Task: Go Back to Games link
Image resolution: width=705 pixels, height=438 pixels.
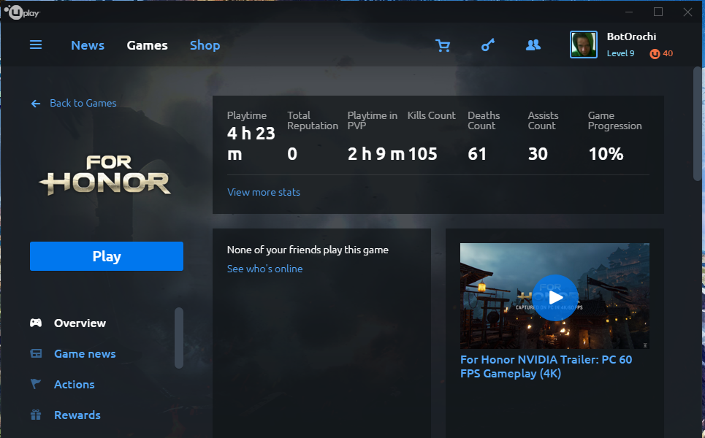Action: click(x=83, y=104)
